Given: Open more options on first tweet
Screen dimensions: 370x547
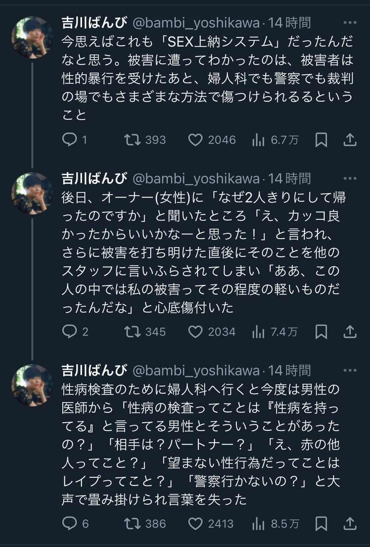Looking at the screenshot, I should [350, 23].
